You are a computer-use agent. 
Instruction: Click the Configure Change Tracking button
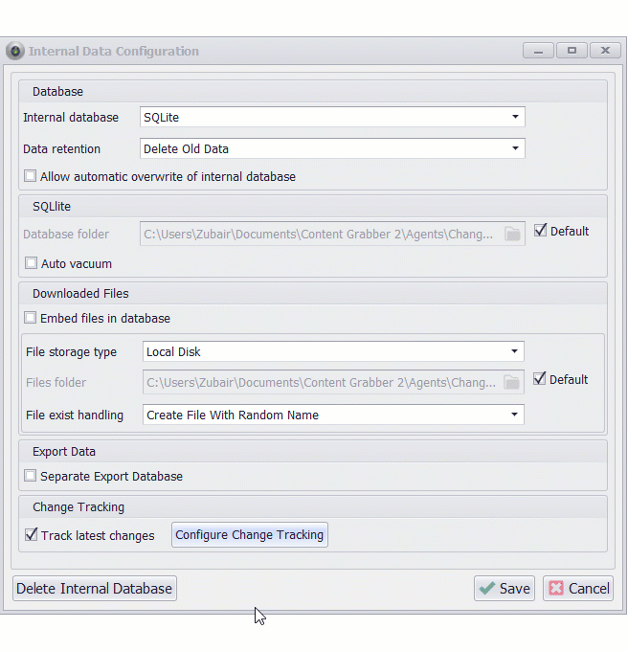coord(250,535)
